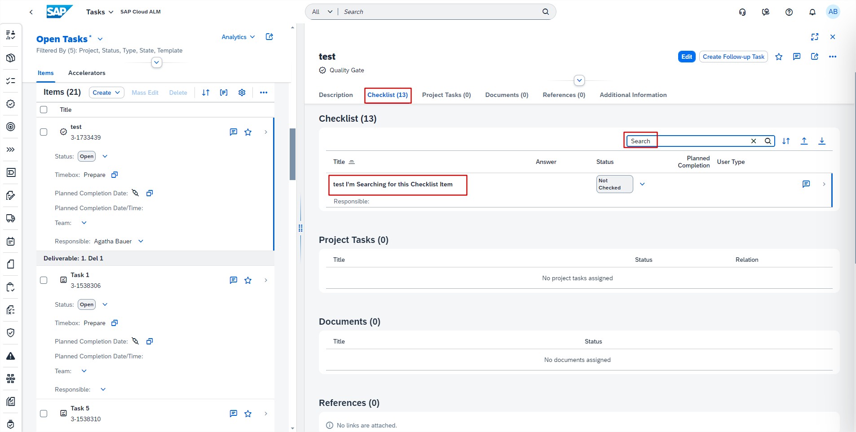856x432 pixels.
Task: Click the sort icon in Items toolbar
Action: (206, 93)
